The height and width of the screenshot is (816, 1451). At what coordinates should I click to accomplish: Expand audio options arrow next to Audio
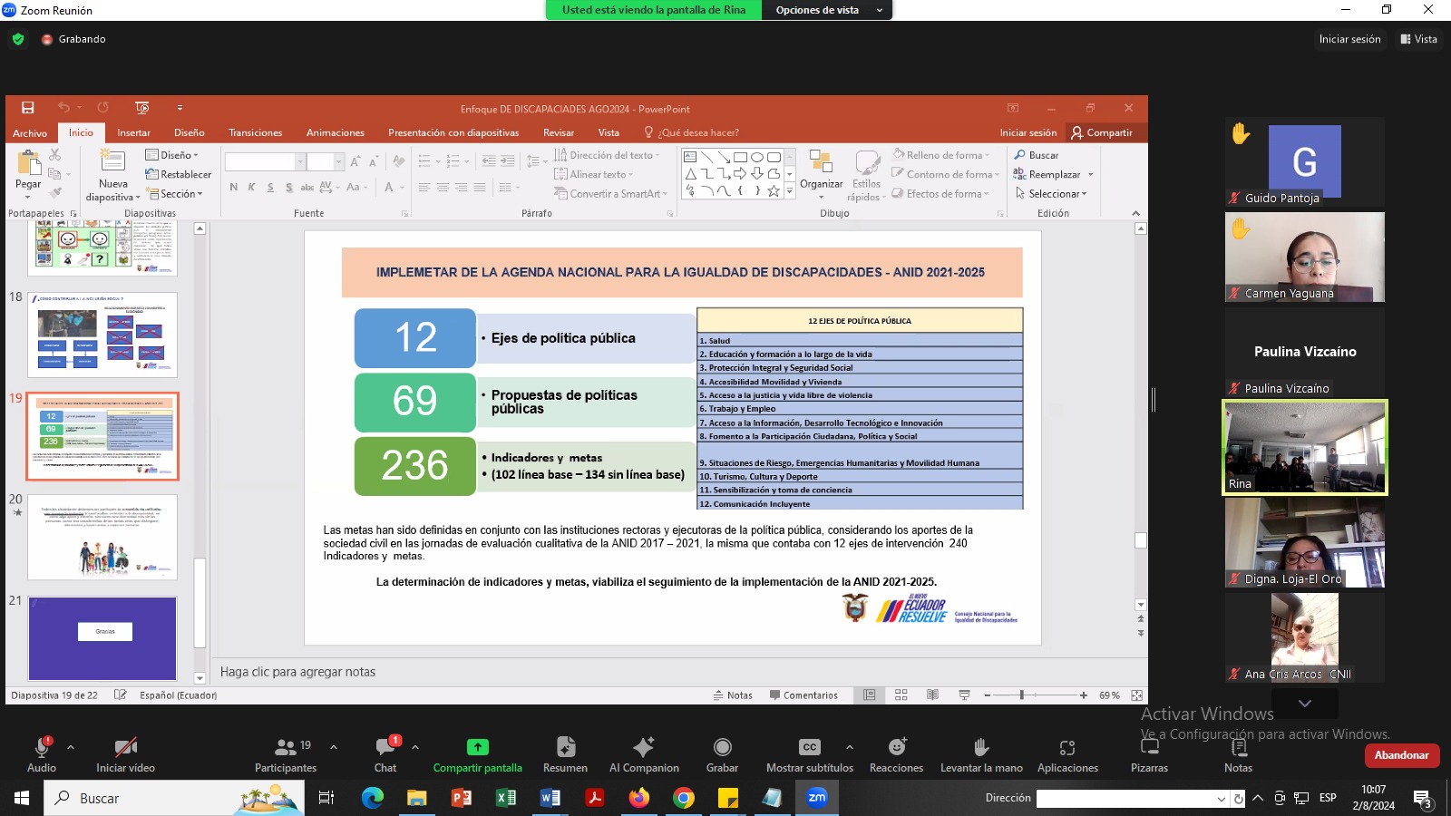click(x=71, y=747)
